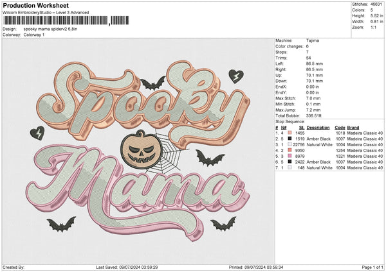Click code '1018' in the stop sequence

pos(340,133)
